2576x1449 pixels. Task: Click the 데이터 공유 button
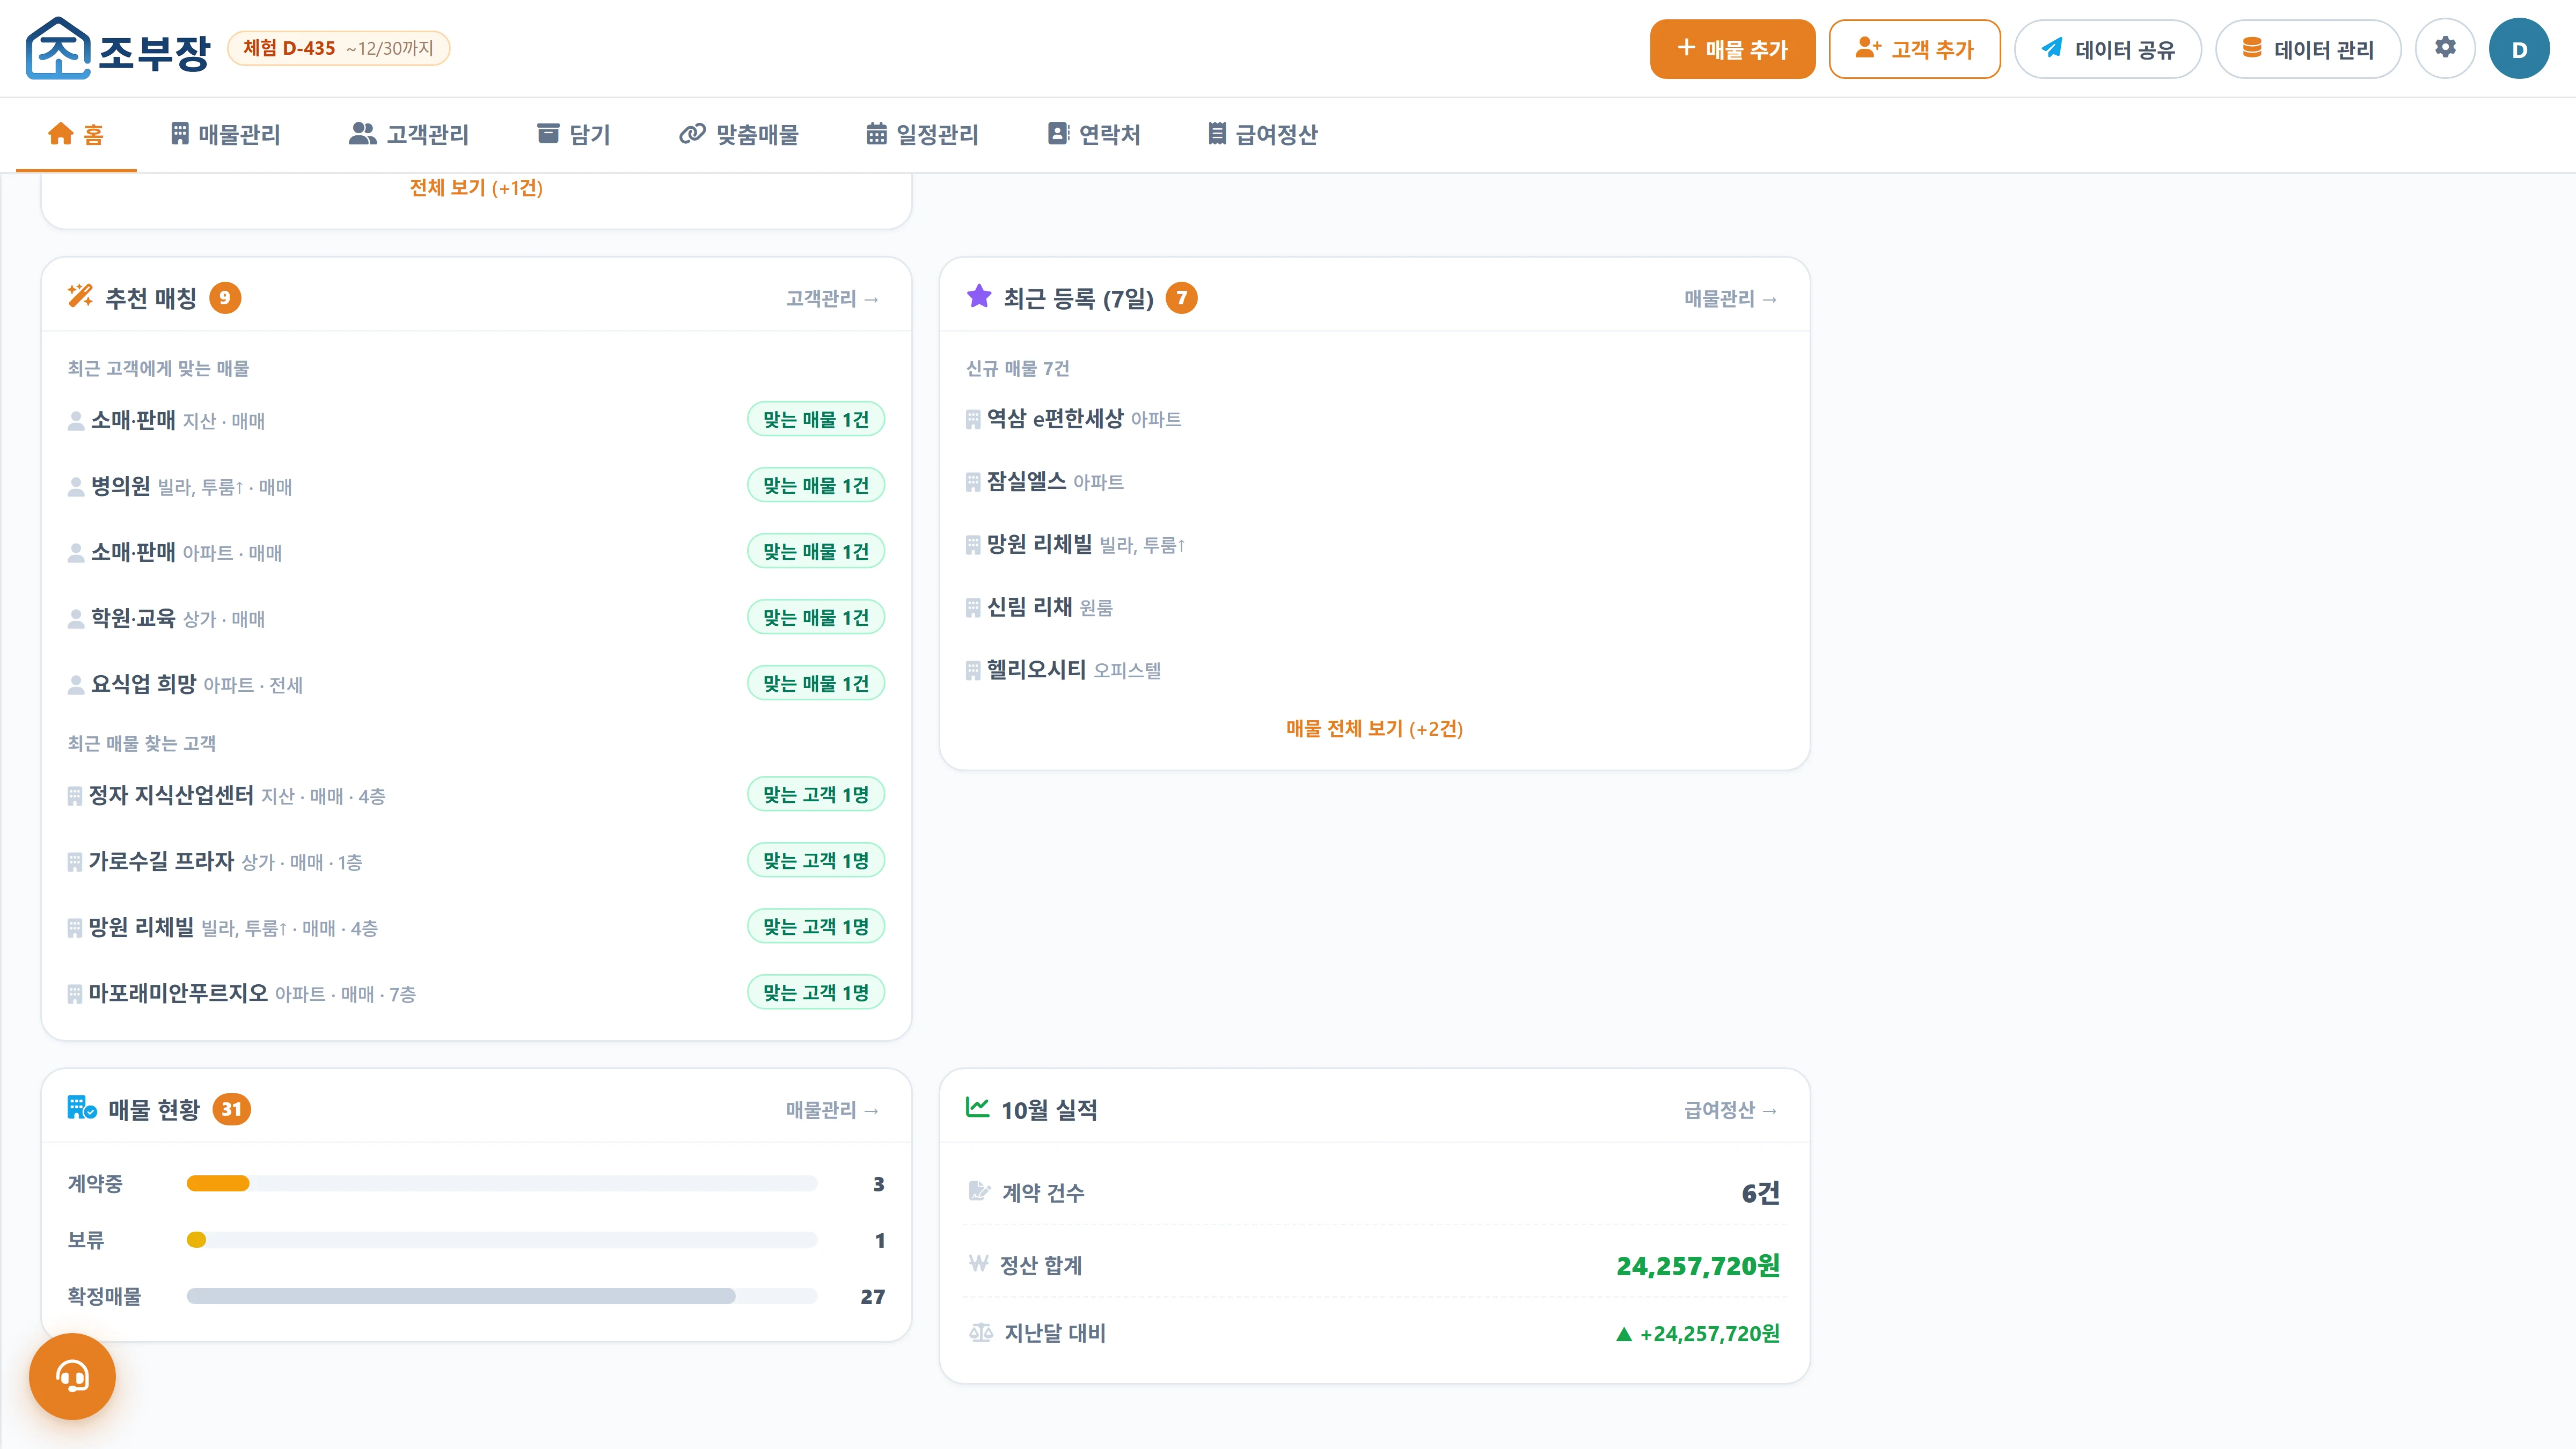coord(2107,48)
